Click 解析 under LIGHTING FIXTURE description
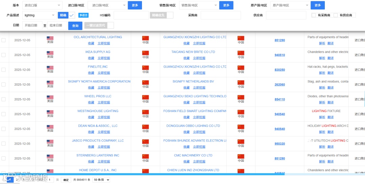Viewport: 365px width, 184px height. pyautogui.click(x=322, y=117)
